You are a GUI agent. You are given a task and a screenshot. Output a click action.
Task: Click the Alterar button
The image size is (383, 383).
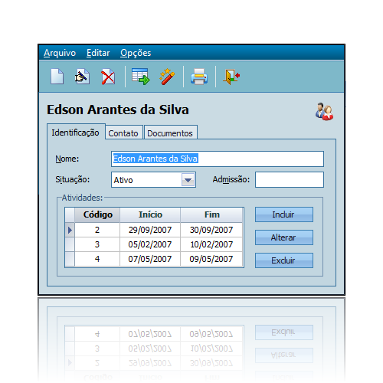pos(284,237)
